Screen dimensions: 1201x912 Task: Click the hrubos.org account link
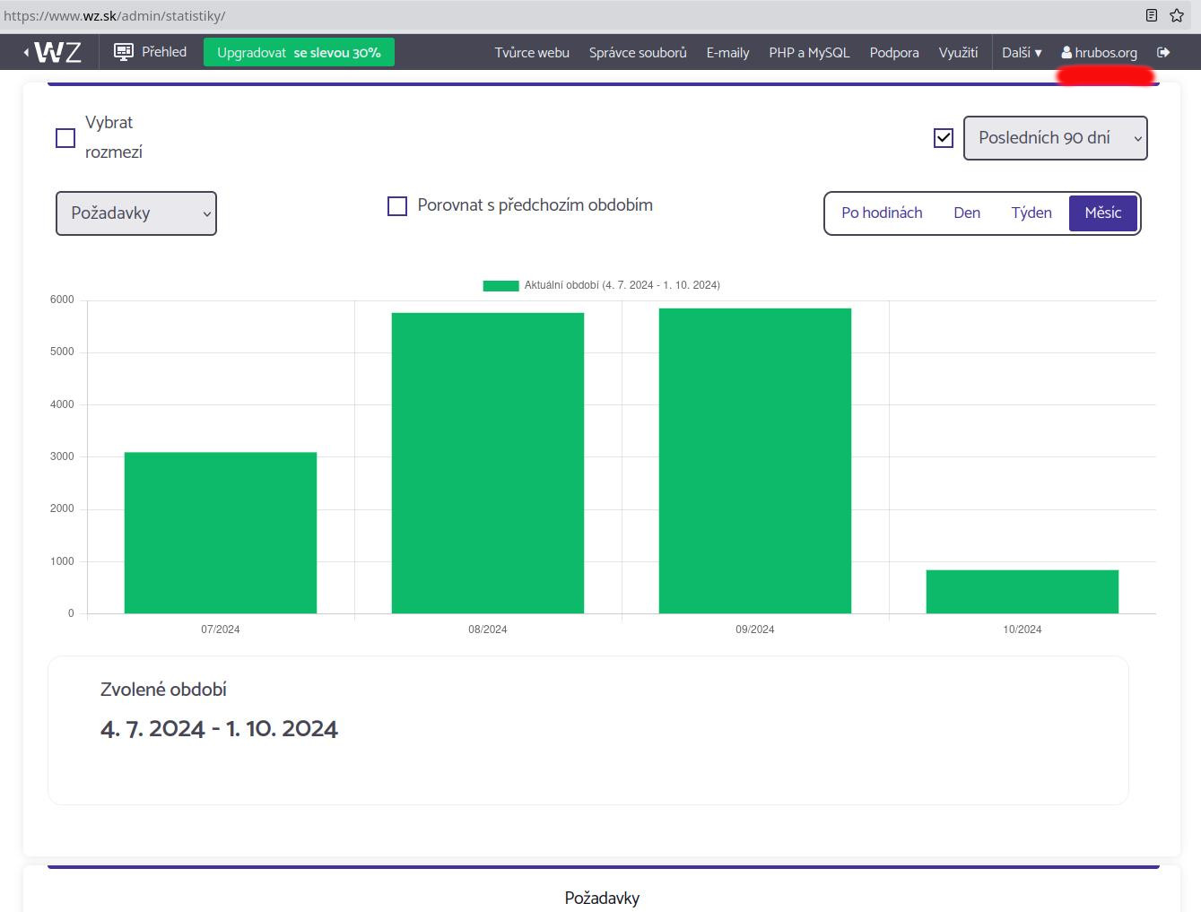pos(1106,52)
